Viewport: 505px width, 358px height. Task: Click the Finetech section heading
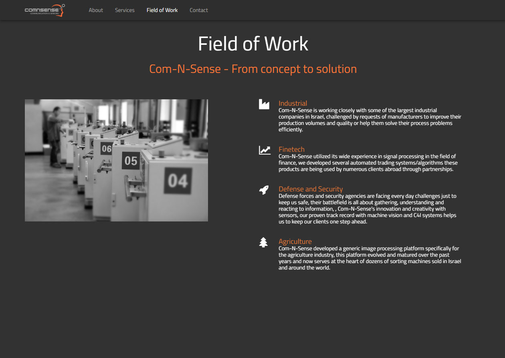291,149
